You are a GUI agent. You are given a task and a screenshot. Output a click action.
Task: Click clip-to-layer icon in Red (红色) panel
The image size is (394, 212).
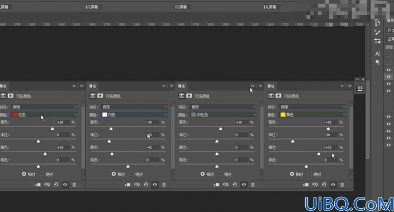point(37,185)
